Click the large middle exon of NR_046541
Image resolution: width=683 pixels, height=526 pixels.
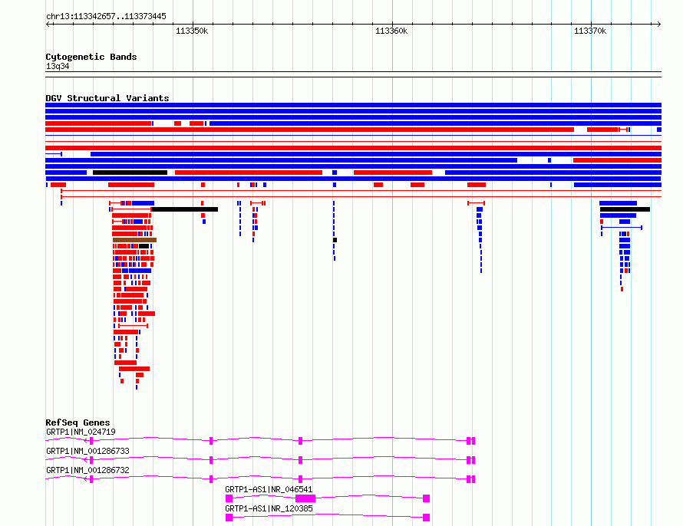pyautogui.click(x=305, y=498)
